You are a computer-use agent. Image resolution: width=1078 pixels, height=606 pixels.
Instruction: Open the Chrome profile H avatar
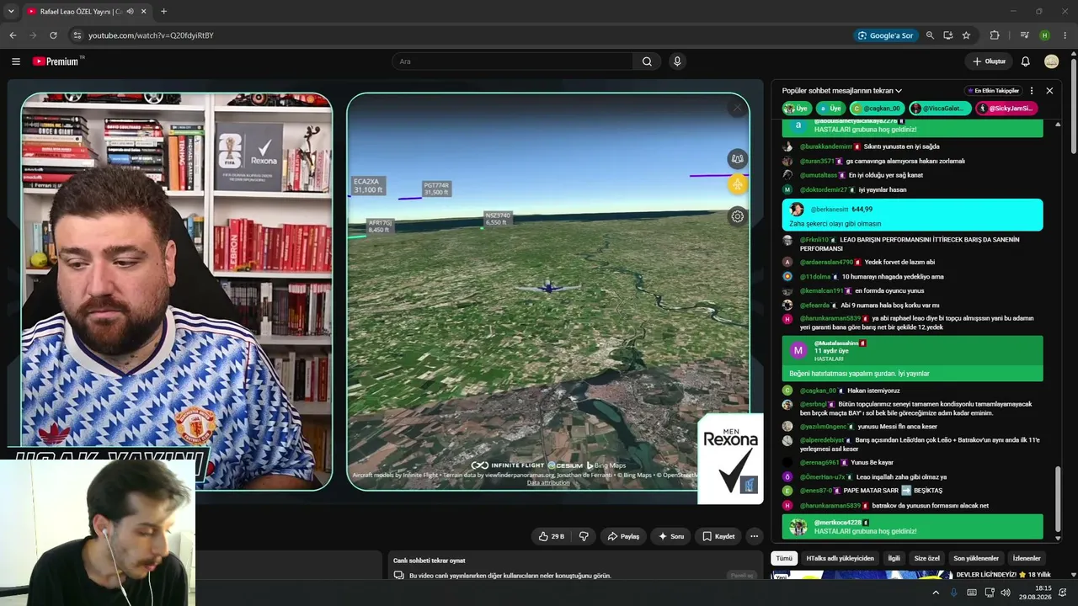click(x=1044, y=35)
